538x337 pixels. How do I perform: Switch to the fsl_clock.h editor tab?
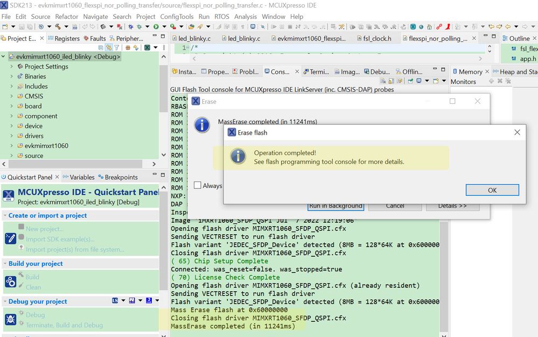374,38
